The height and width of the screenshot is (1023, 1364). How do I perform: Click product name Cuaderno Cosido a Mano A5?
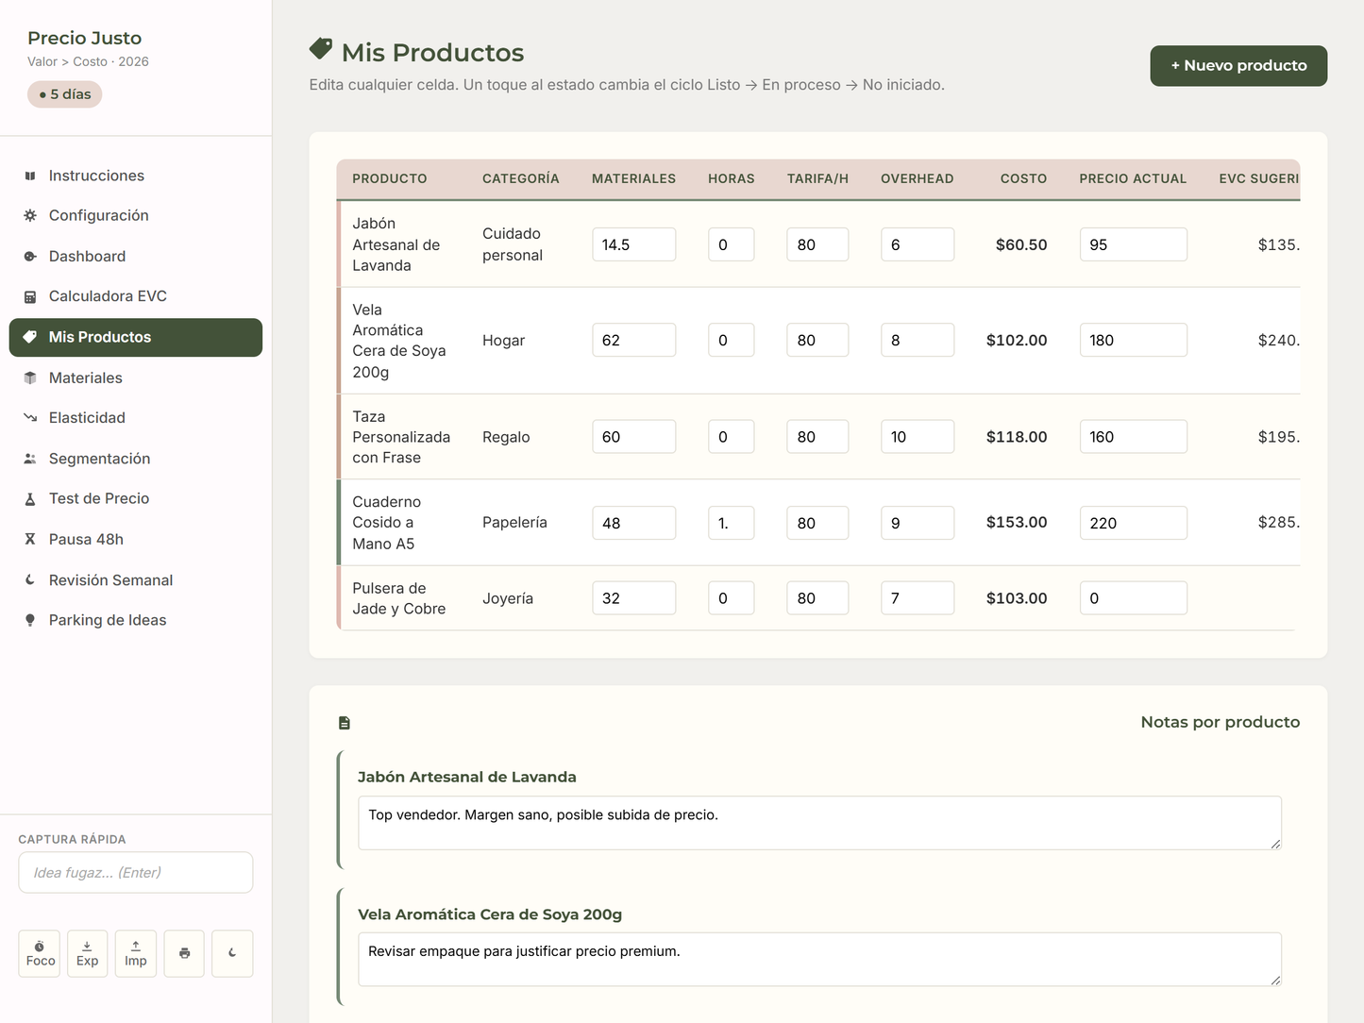click(x=387, y=523)
